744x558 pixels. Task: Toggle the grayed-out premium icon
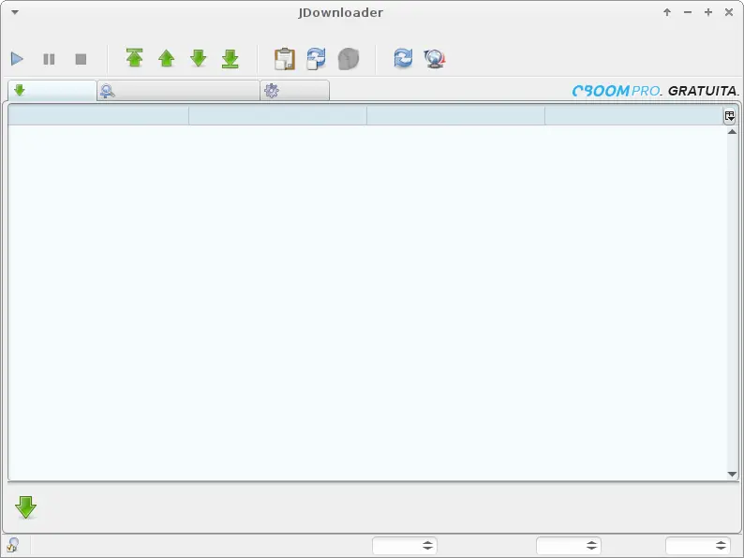point(349,59)
